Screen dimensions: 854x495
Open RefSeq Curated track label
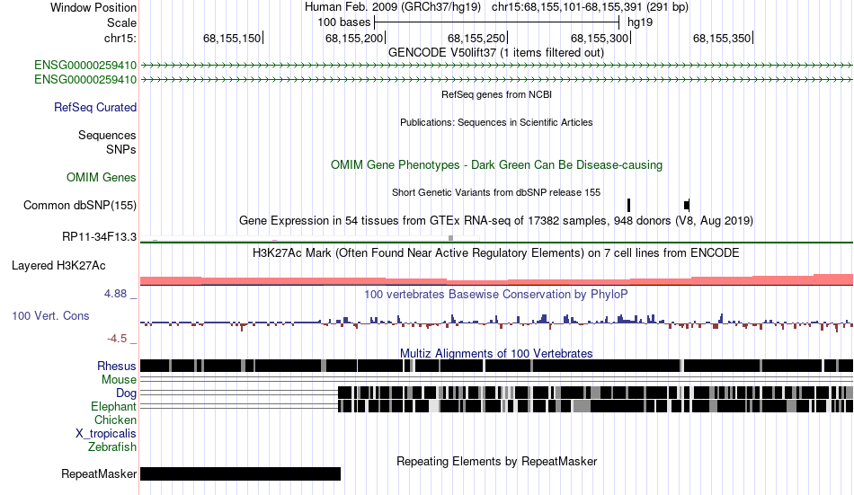(95, 107)
